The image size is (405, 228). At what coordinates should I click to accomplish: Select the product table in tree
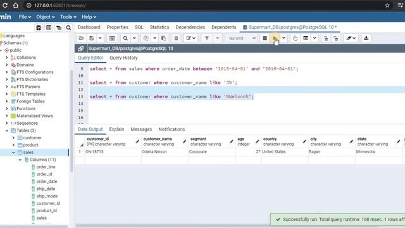coord(30,145)
